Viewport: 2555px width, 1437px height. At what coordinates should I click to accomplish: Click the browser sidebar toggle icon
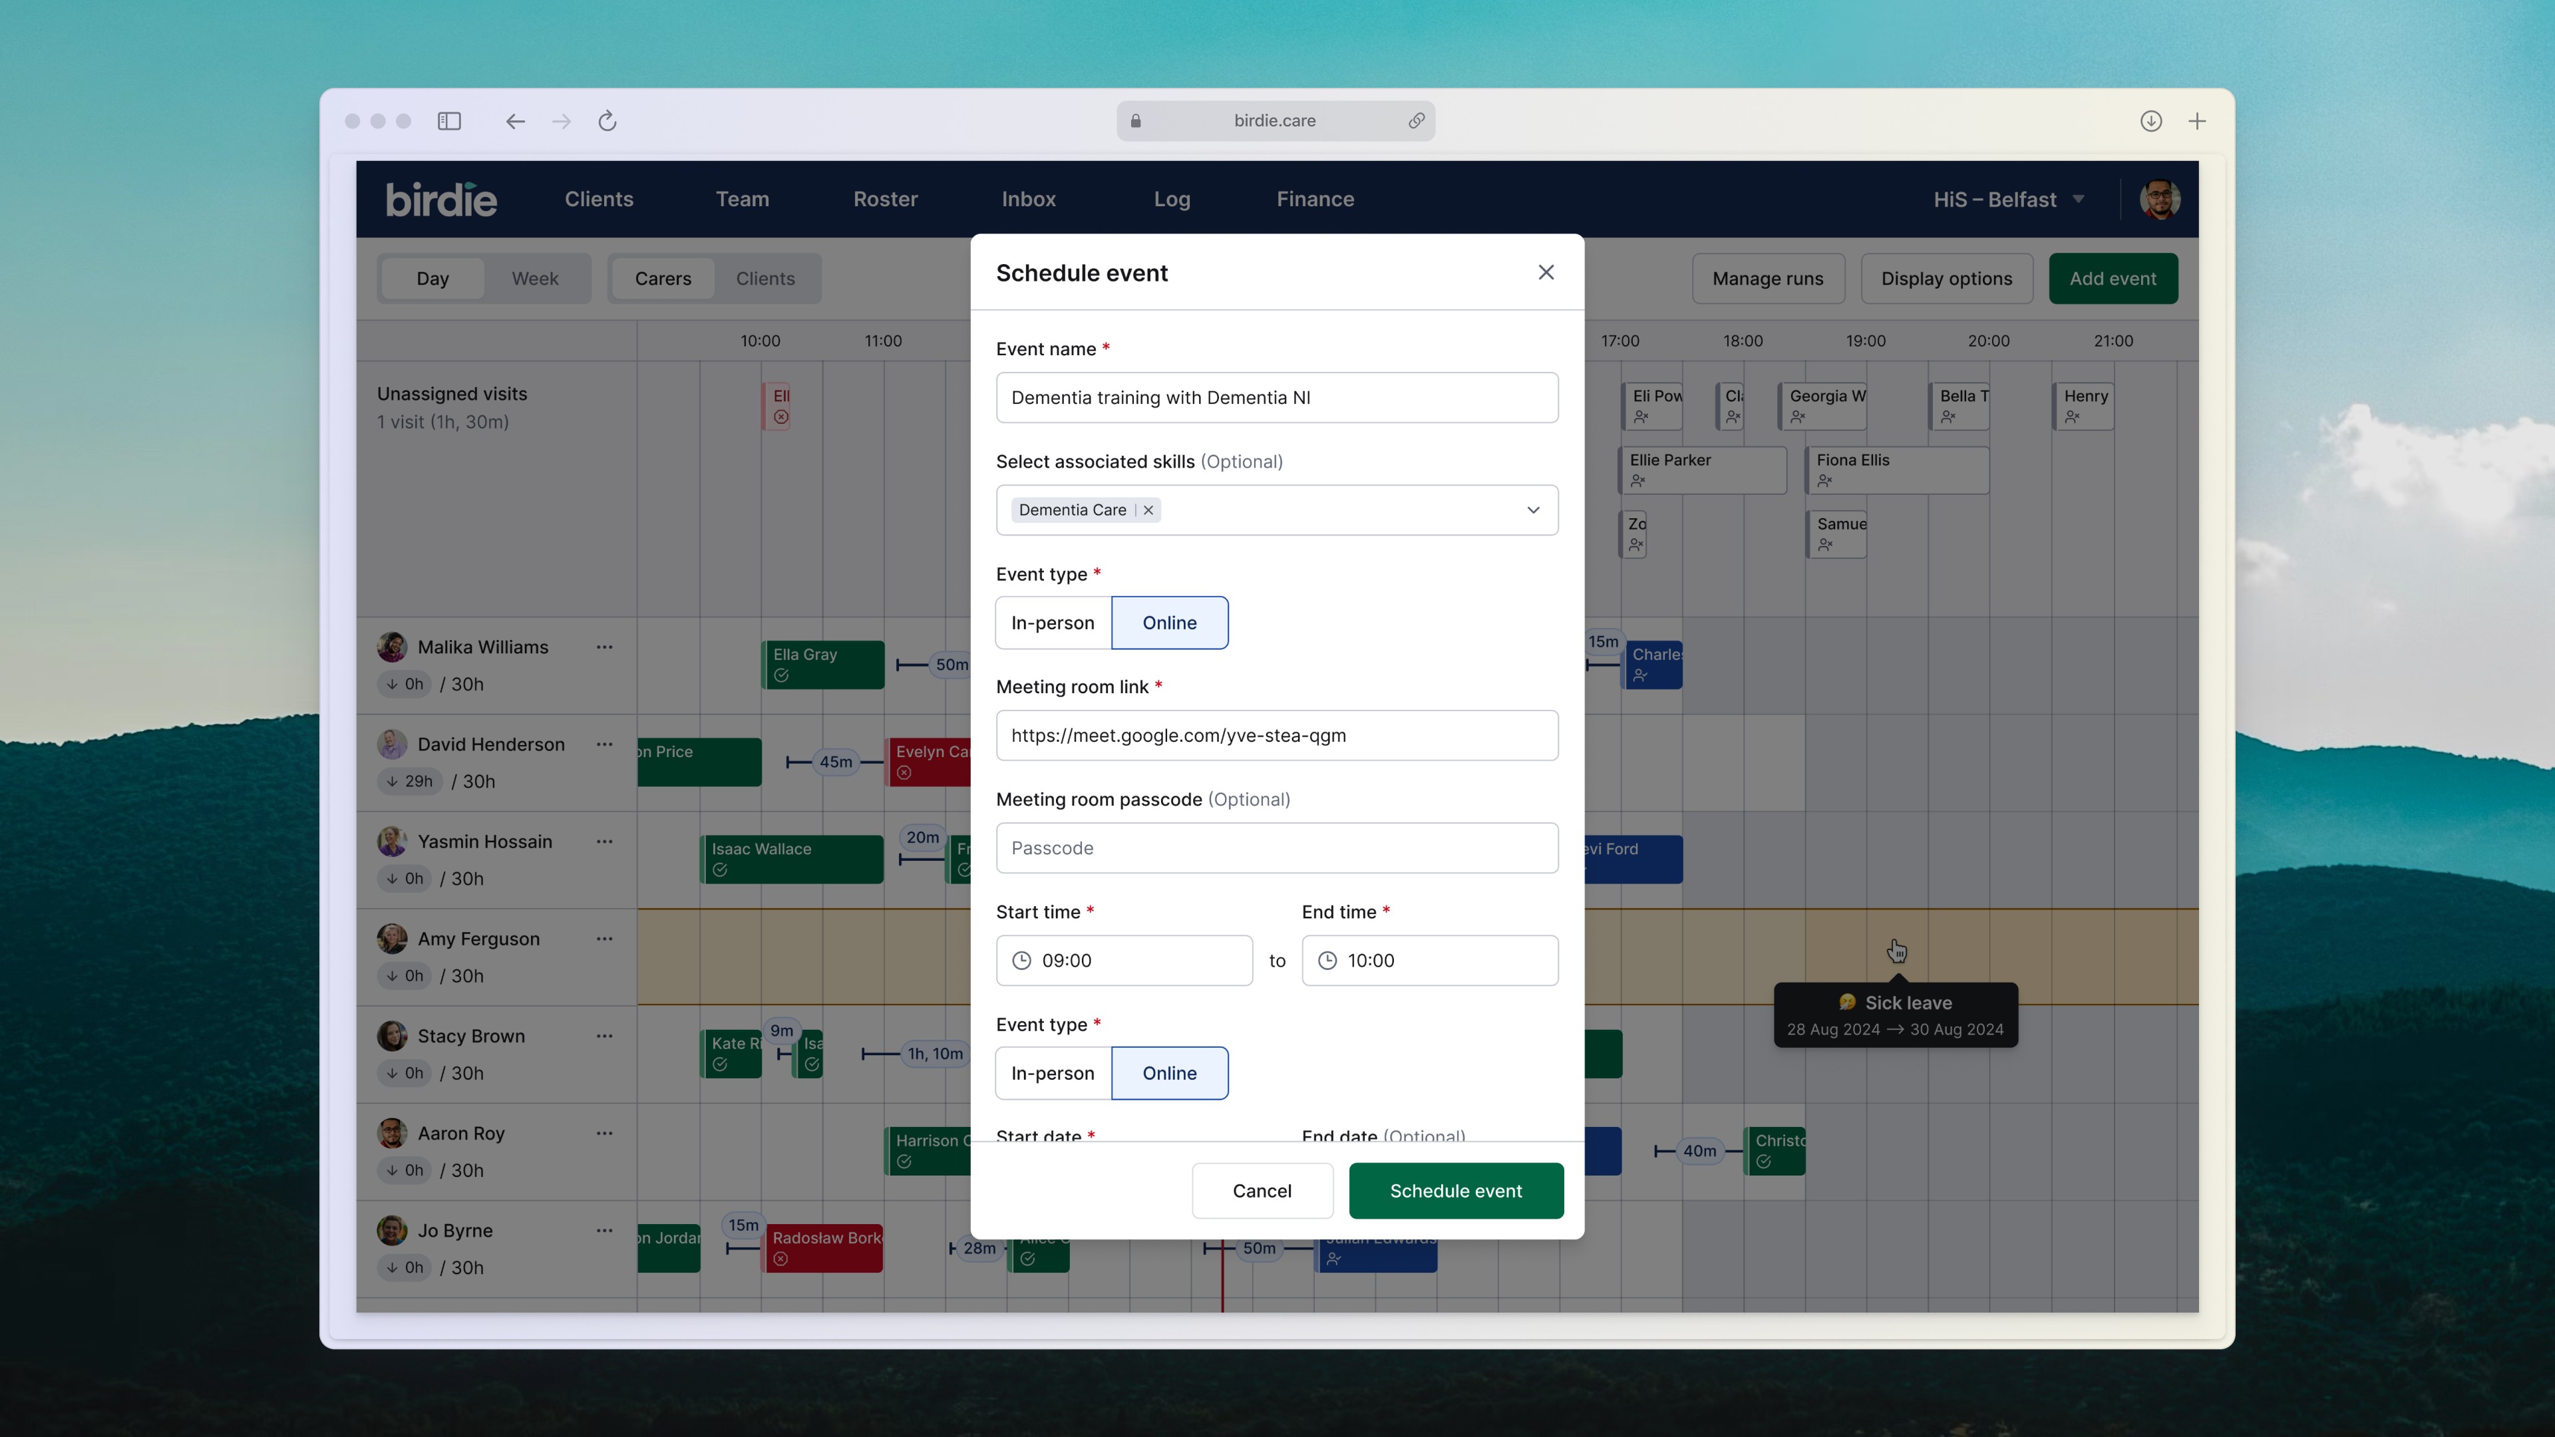point(449,121)
